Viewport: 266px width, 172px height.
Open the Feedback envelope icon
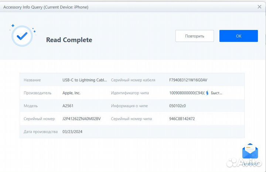coord(250,151)
